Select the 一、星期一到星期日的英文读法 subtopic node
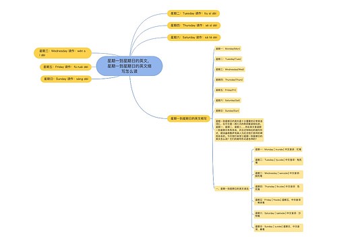 pos(232,189)
